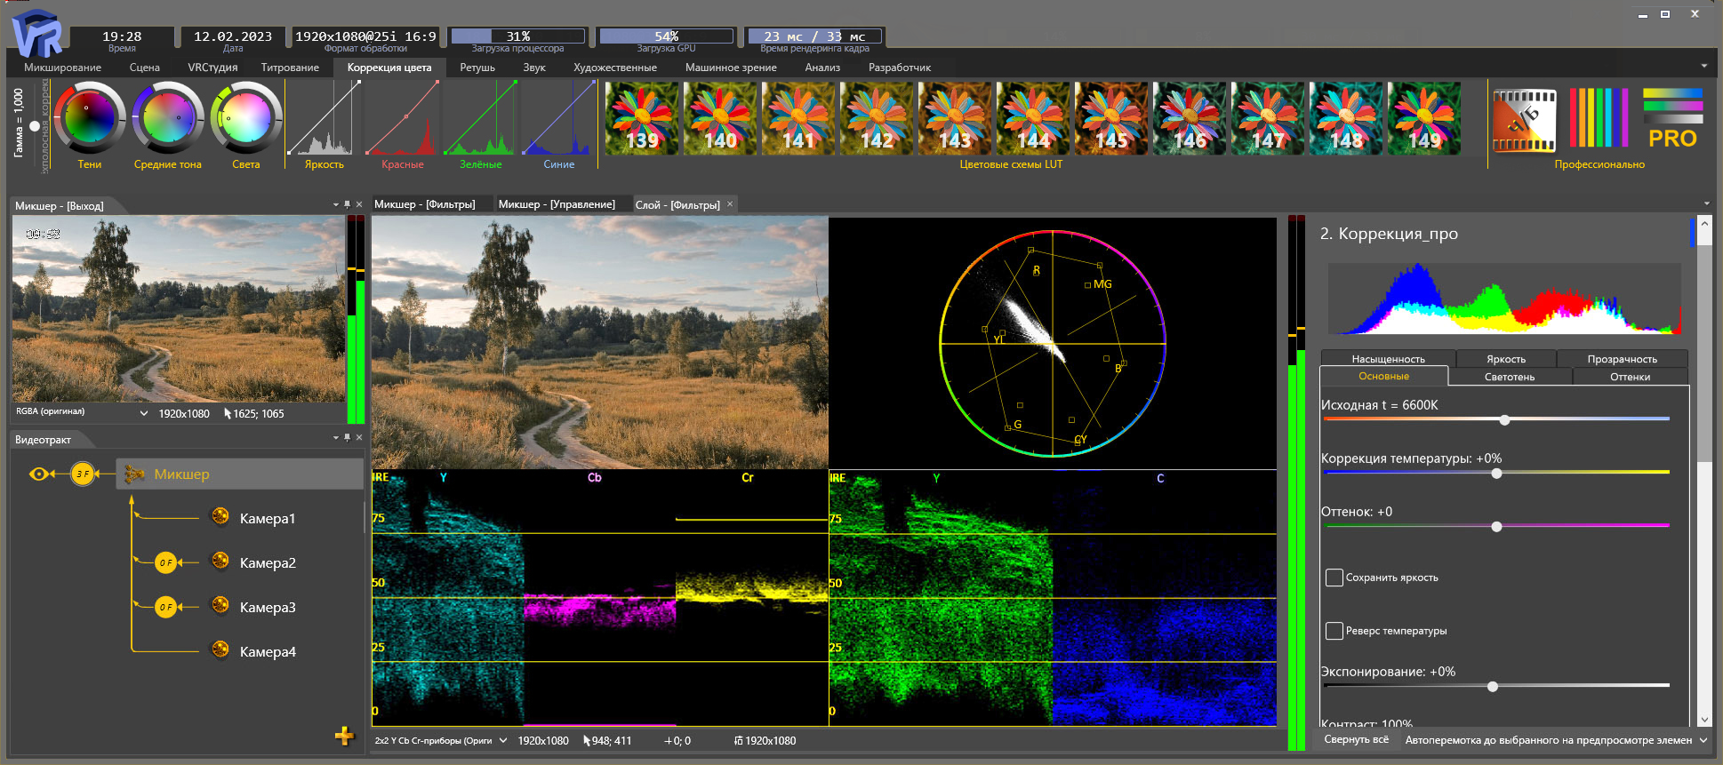Open the 2x2 Y Cb Cr-приборы dropdown
1723x765 pixels.
click(x=503, y=740)
